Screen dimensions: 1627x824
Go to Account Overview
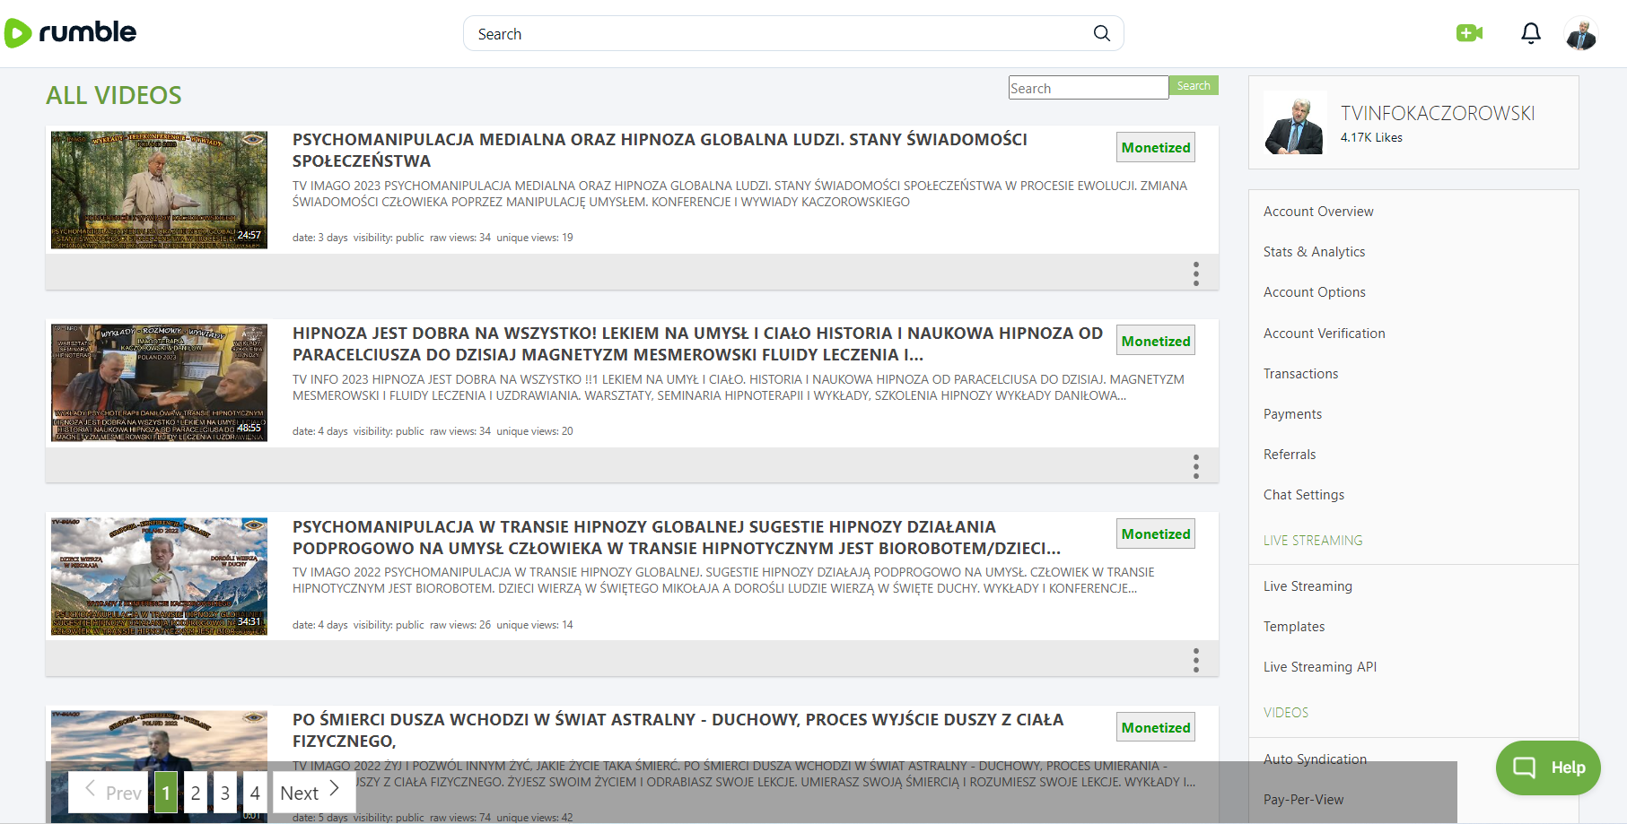1318,212
